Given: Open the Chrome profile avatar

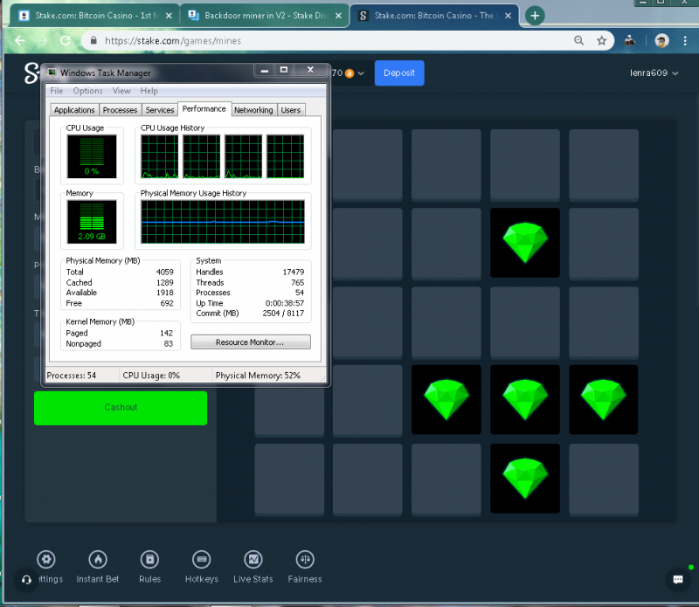Looking at the screenshot, I should pos(661,40).
